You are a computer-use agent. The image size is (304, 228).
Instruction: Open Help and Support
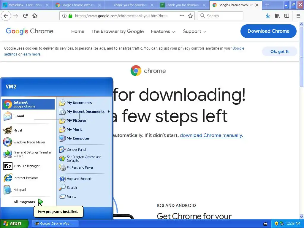pyautogui.click(x=85, y=179)
